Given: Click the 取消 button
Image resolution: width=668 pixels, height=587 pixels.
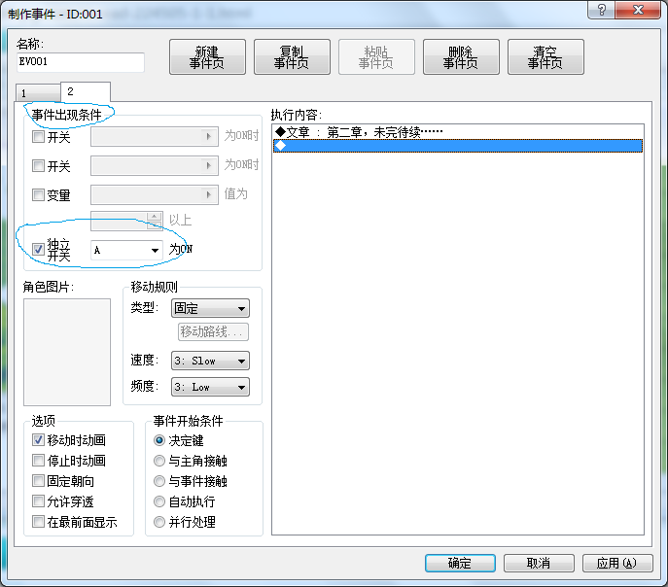Looking at the screenshot, I should [x=539, y=563].
